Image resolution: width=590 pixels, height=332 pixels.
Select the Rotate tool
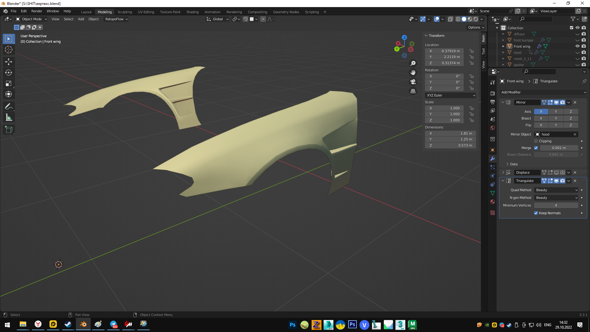[9, 73]
